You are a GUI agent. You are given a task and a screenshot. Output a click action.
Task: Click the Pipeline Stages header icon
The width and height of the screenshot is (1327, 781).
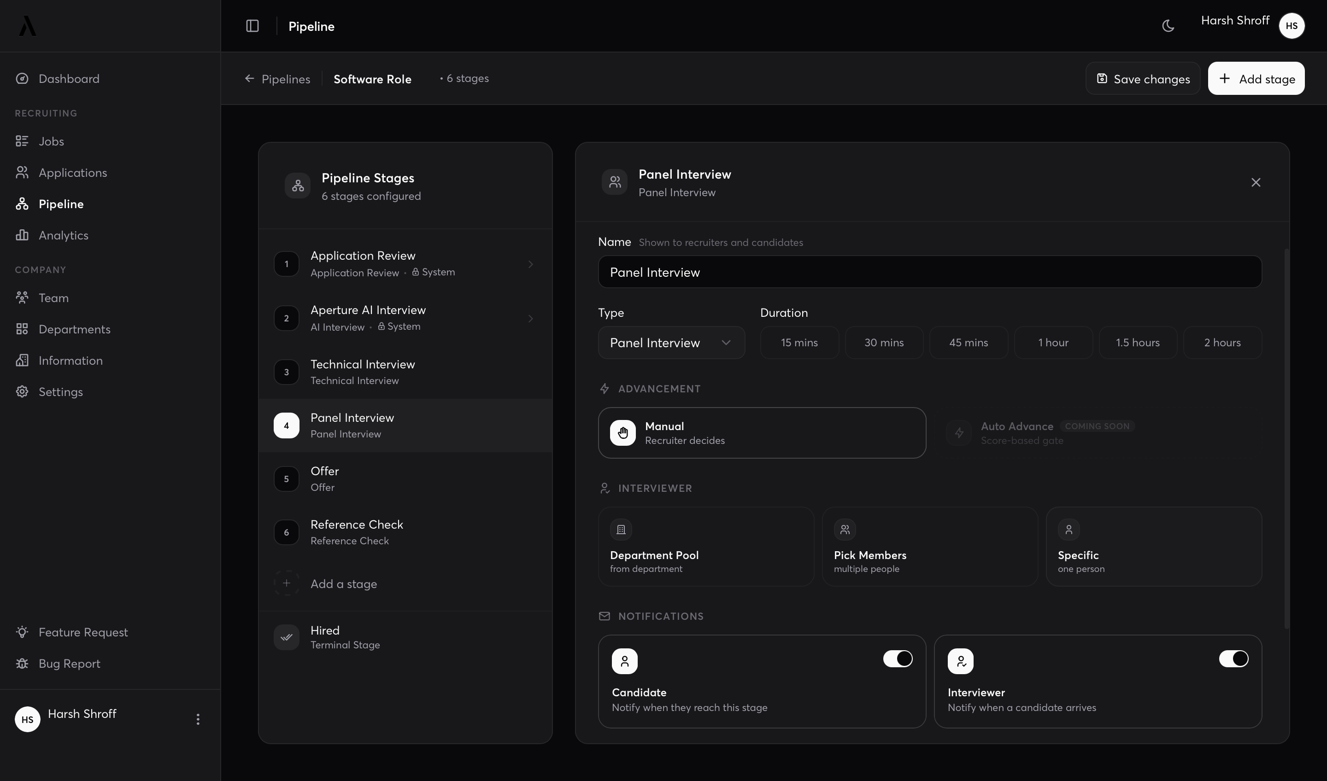[298, 186]
